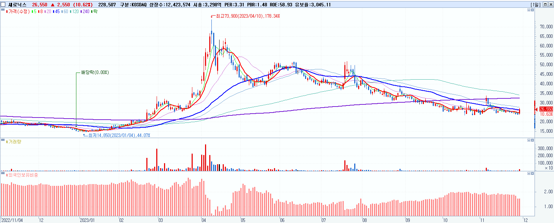The image size is (554, 223).
Task: Click the 2.00 foreign ownership axis label
Action: [x=548, y=191]
